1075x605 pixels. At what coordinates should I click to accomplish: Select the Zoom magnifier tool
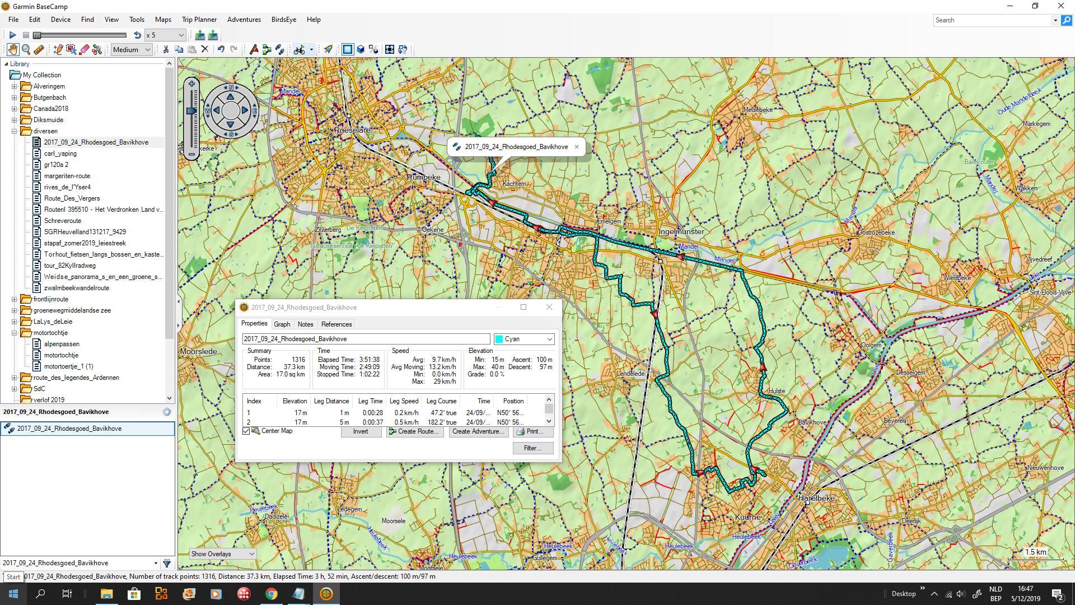coord(26,50)
